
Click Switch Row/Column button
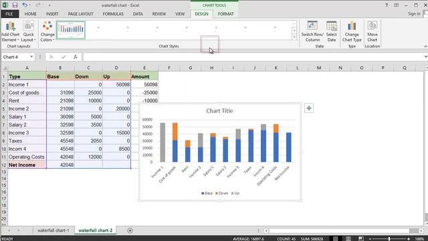[x=312, y=31]
